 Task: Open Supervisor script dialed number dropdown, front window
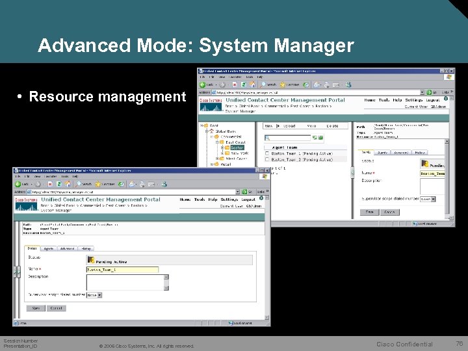(99, 295)
